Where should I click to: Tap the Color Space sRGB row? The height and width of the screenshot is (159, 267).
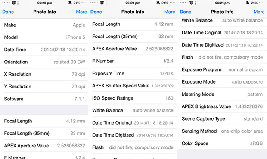(222, 143)
